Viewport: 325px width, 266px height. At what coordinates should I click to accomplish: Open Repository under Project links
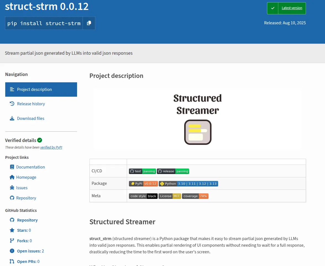click(26, 198)
